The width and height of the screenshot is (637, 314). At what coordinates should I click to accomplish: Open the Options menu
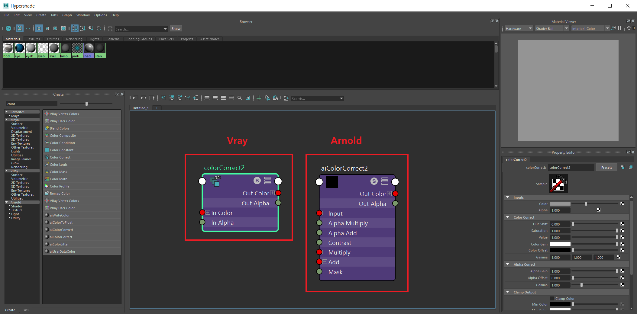tap(101, 15)
